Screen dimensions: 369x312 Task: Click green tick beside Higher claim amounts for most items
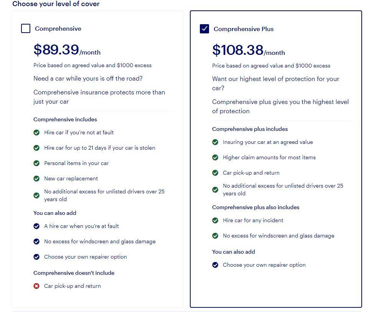click(x=215, y=157)
